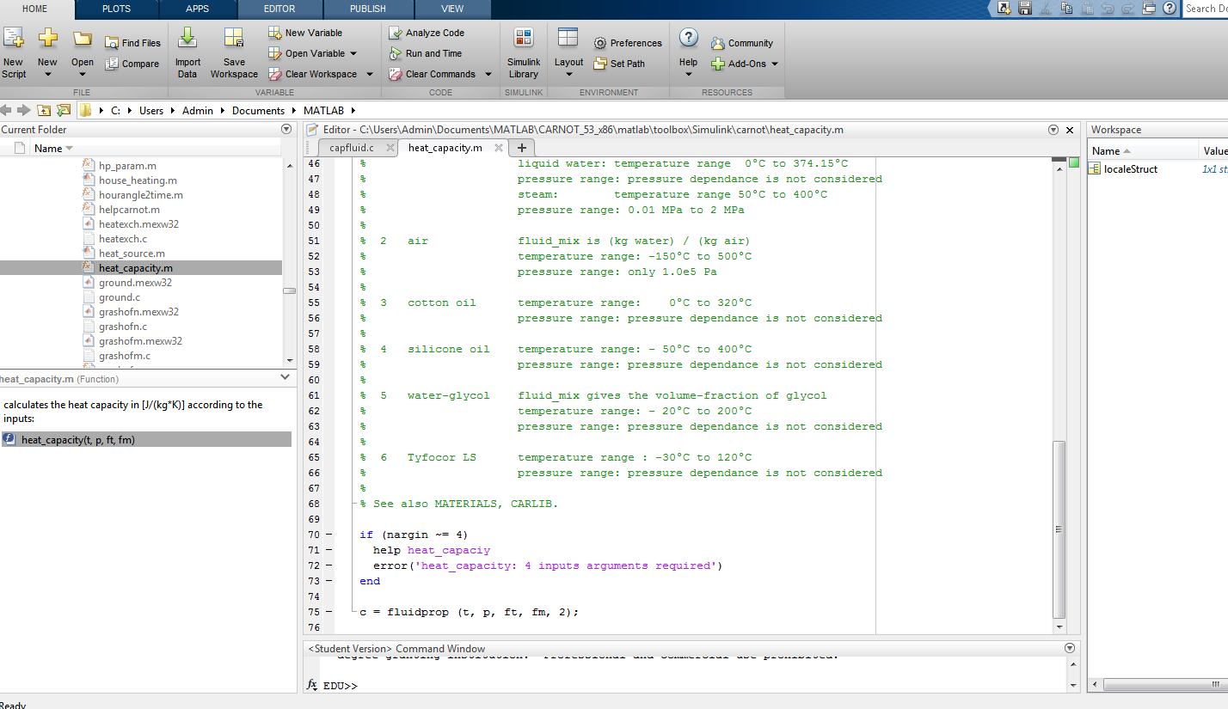Click the Import Data icon
The width and height of the screenshot is (1228, 709).
pyautogui.click(x=187, y=39)
